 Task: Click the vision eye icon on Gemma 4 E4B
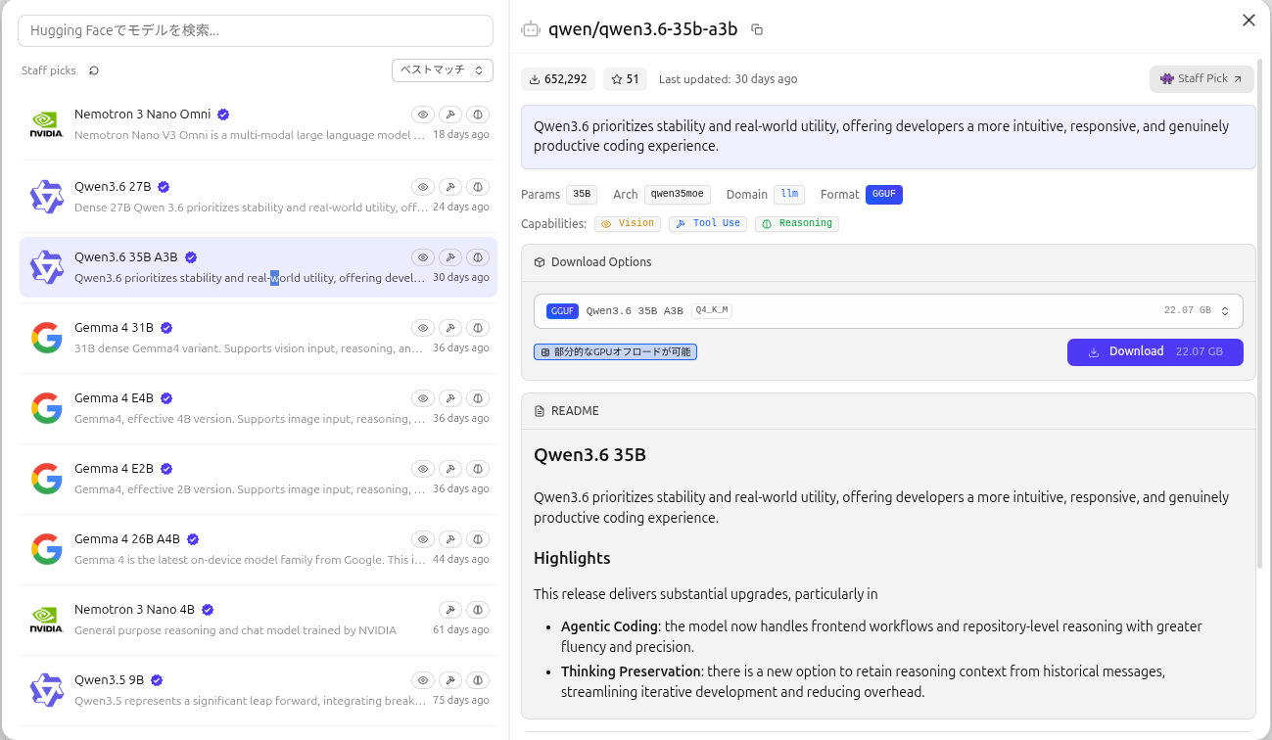423,398
